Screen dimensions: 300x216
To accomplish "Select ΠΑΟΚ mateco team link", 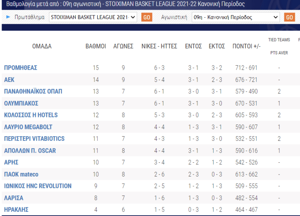I will 21,174.
